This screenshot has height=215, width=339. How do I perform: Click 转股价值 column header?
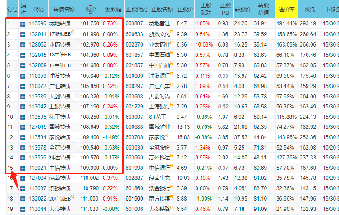click(263, 9)
